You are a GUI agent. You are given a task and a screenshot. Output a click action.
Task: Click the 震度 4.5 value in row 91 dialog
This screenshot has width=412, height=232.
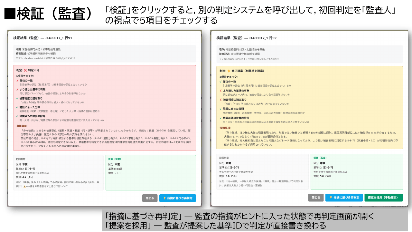pyautogui.click(x=24, y=177)
